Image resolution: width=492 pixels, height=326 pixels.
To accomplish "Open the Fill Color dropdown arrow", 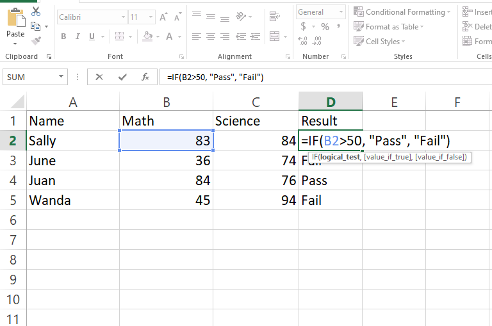I will [158, 37].
